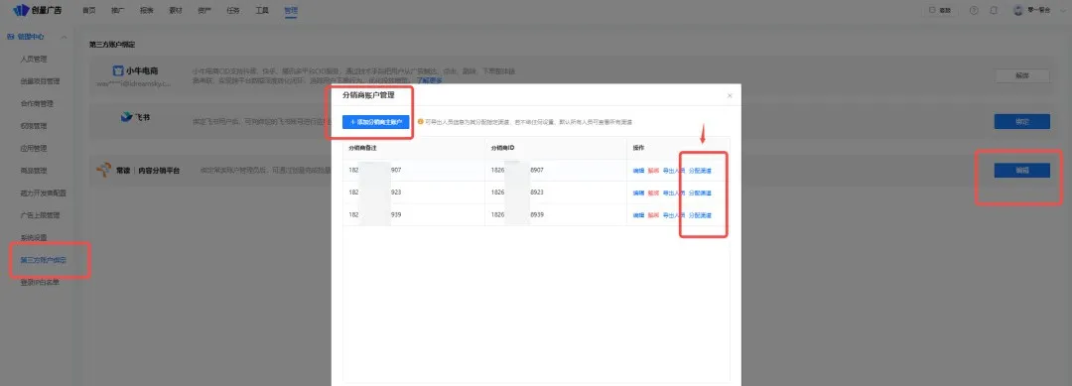This screenshot has width=1072, height=386.
Task: Click the 创量广告 logo icon
Action: tap(21, 10)
